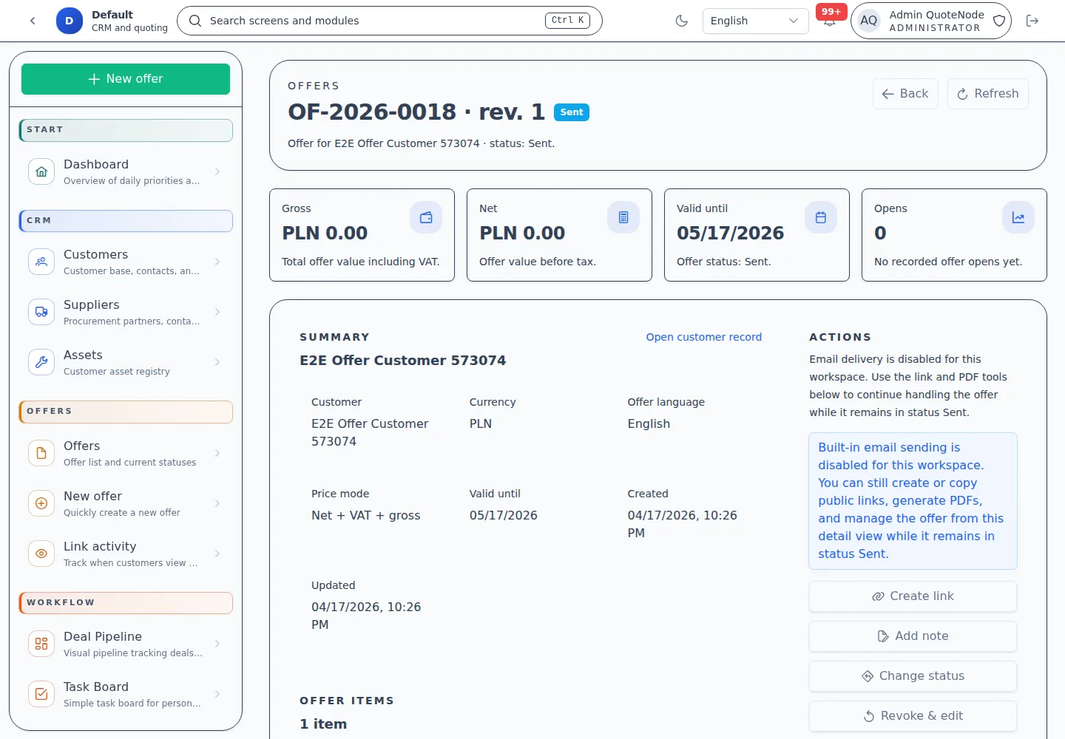Click the Change status button
Image resolution: width=1065 pixels, height=739 pixels.
(x=913, y=676)
